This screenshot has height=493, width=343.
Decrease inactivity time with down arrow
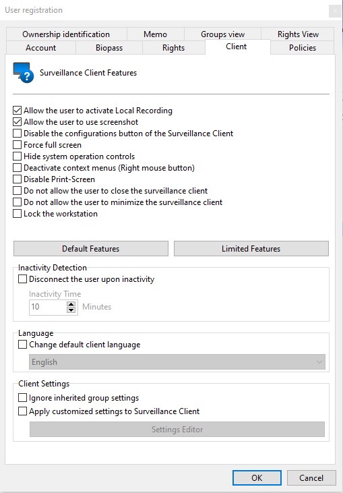tap(71, 310)
